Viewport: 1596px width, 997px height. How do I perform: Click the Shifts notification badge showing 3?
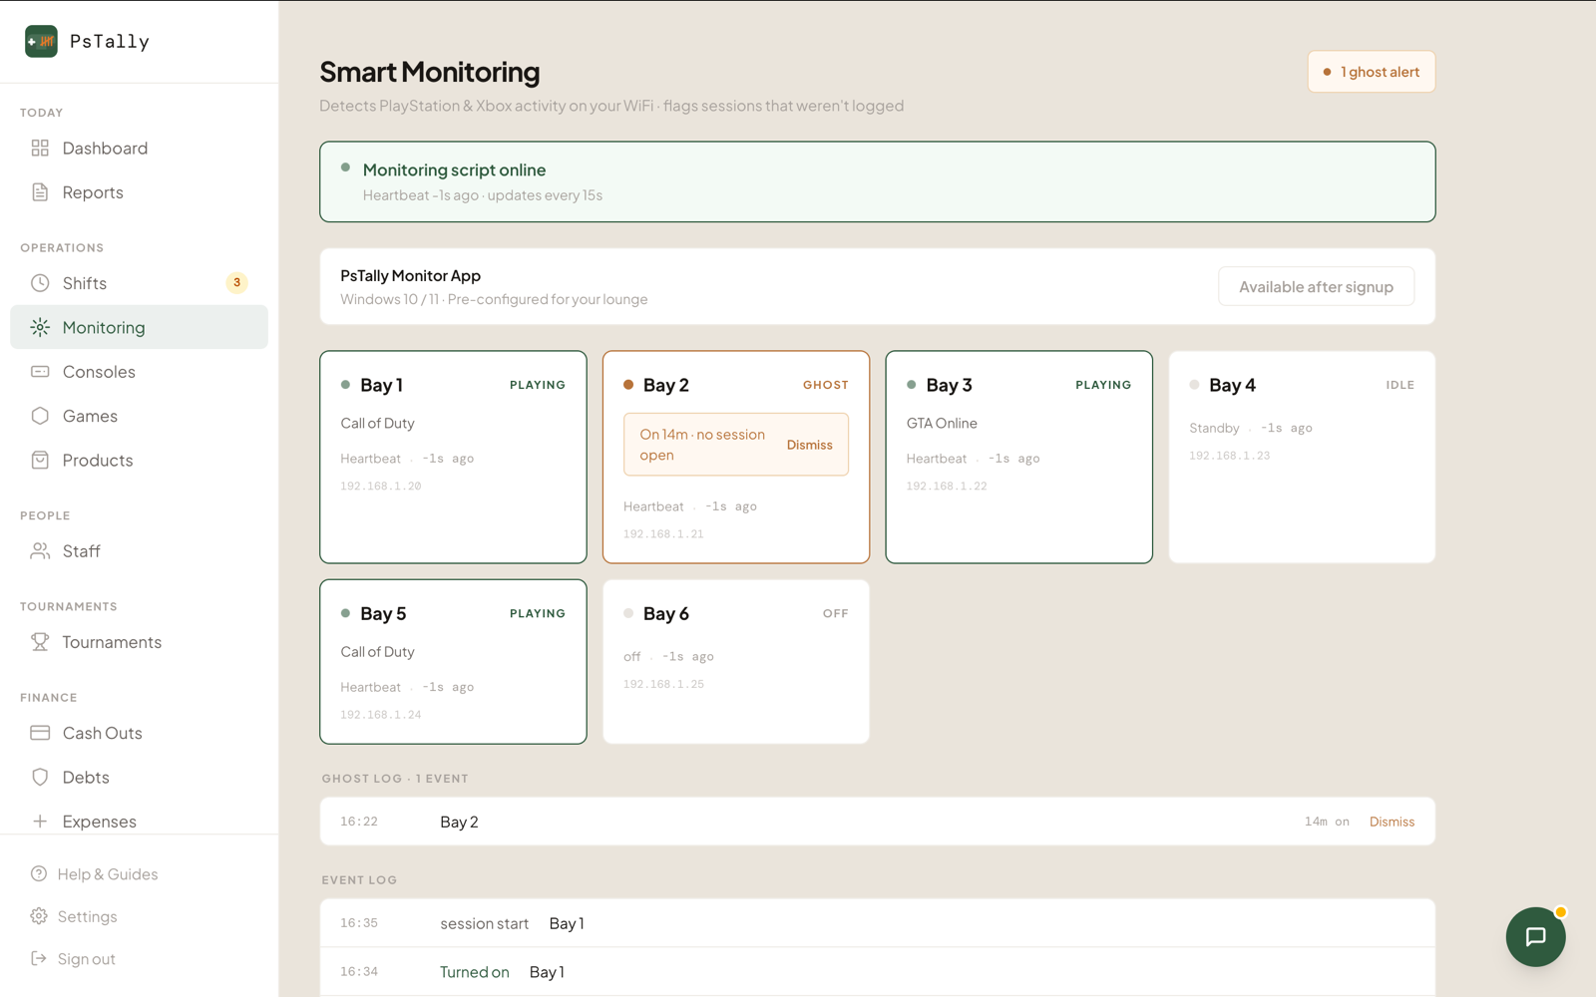click(x=236, y=283)
